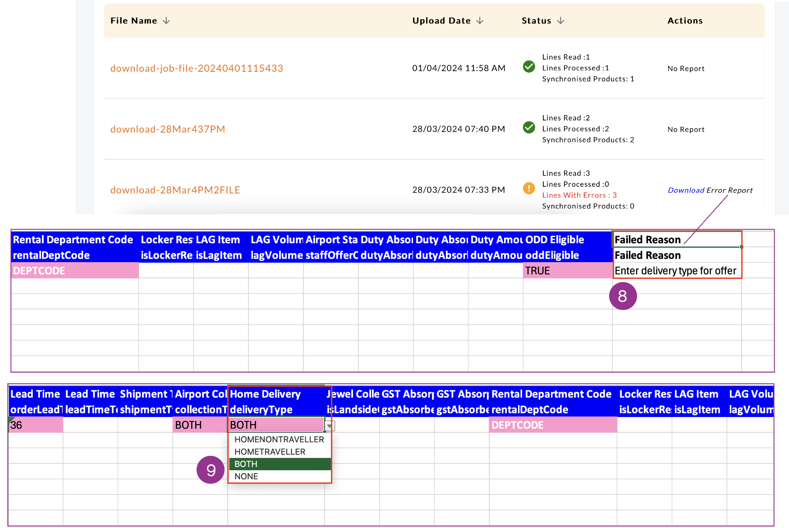Click green success checkmark for download-job-file
This screenshot has height=528, width=789.
[x=529, y=67]
